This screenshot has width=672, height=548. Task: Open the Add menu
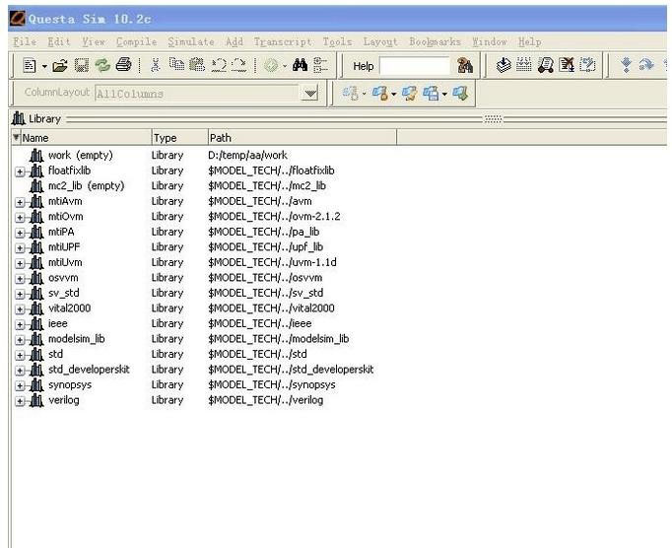[235, 41]
